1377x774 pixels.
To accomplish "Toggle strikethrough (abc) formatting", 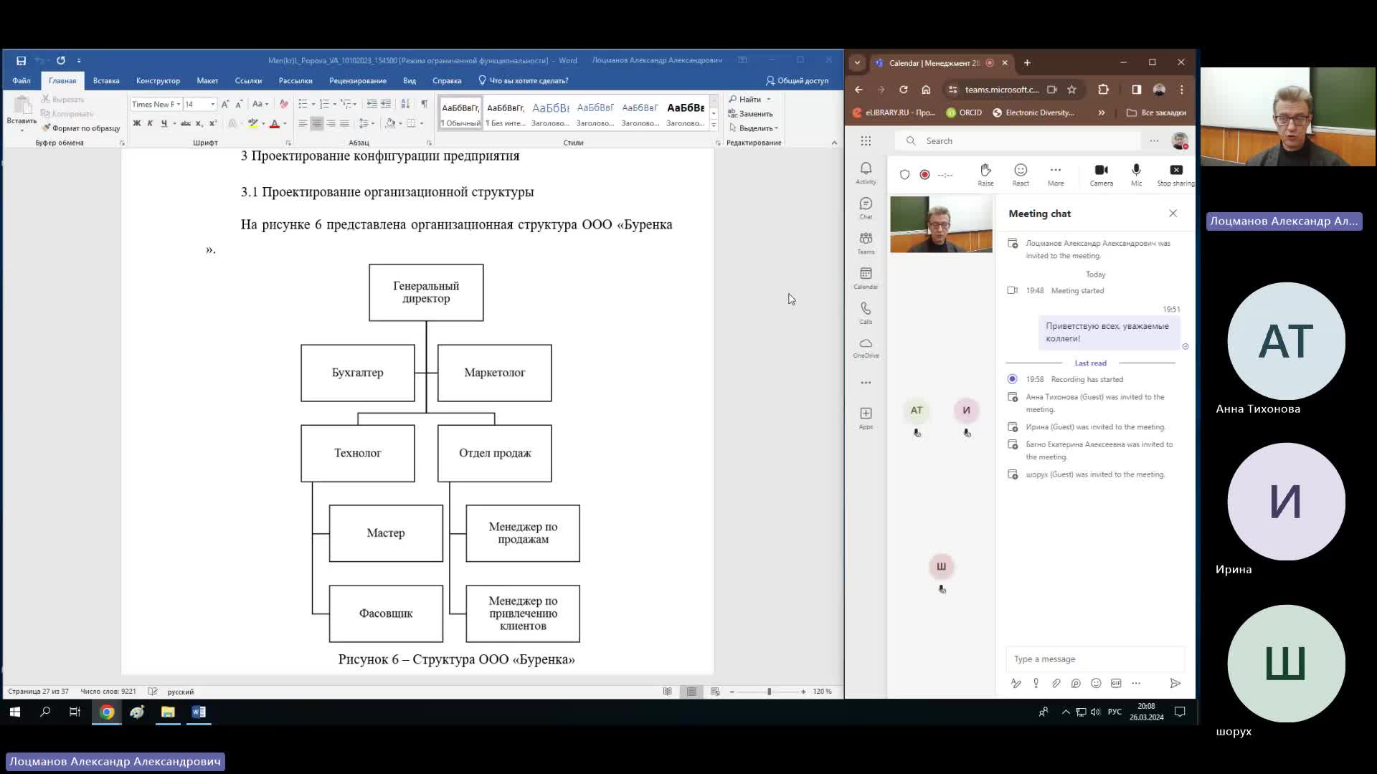I will coord(186,123).
